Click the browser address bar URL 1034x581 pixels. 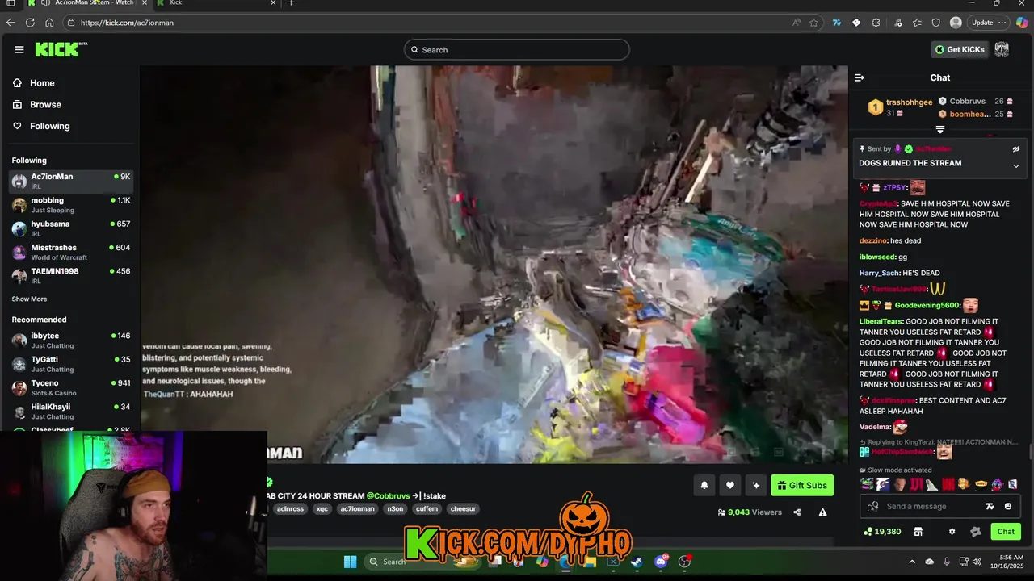coord(127,23)
